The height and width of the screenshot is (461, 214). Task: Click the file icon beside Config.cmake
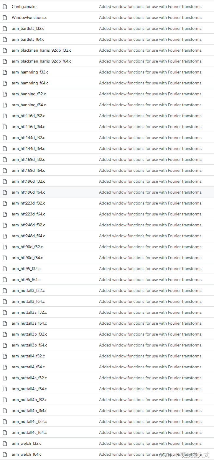5,6
